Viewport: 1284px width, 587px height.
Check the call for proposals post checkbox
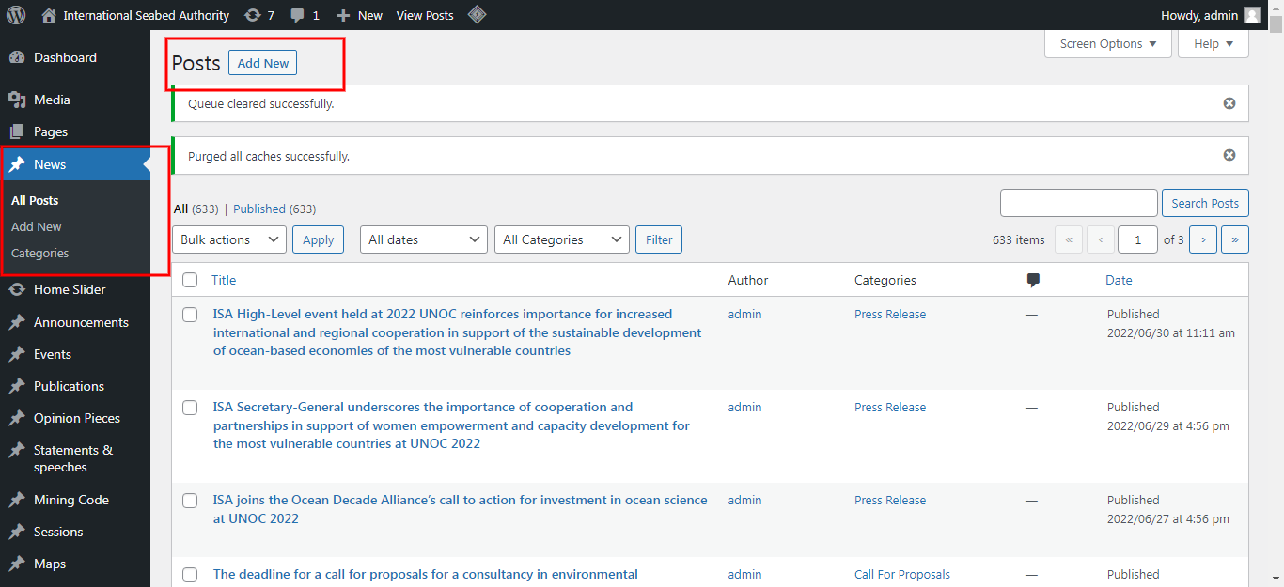coord(190,575)
